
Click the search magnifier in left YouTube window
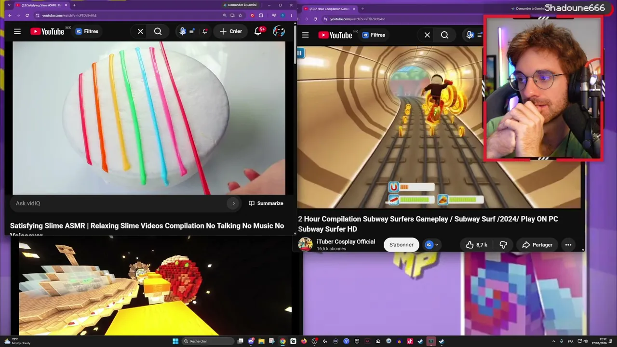pos(158,31)
